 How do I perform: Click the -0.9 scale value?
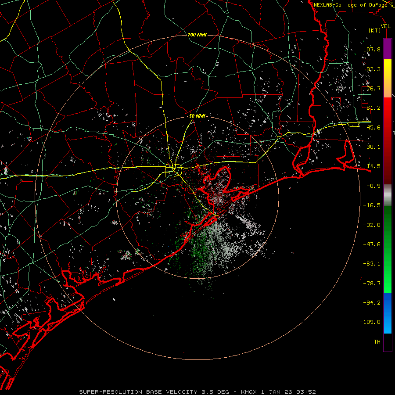coord(373,186)
